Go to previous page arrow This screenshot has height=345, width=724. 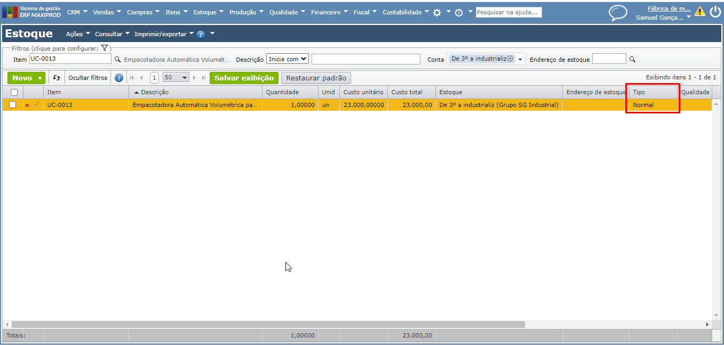pos(141,78)
